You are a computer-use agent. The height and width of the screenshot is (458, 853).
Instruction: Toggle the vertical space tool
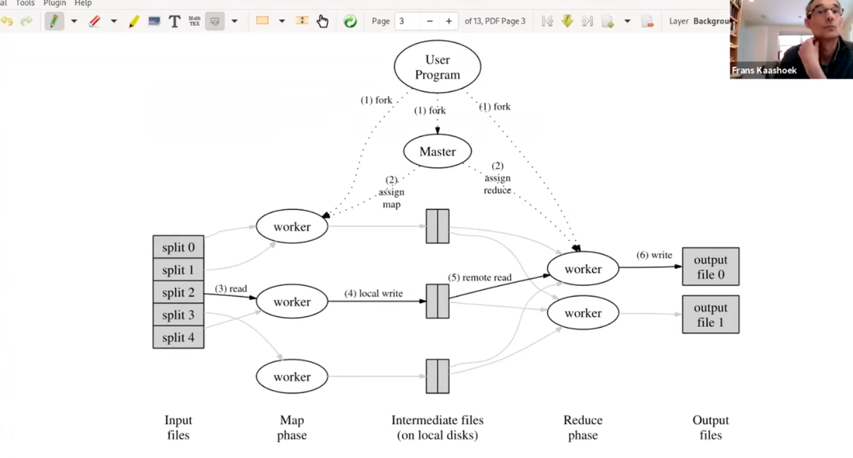point(302,21)
